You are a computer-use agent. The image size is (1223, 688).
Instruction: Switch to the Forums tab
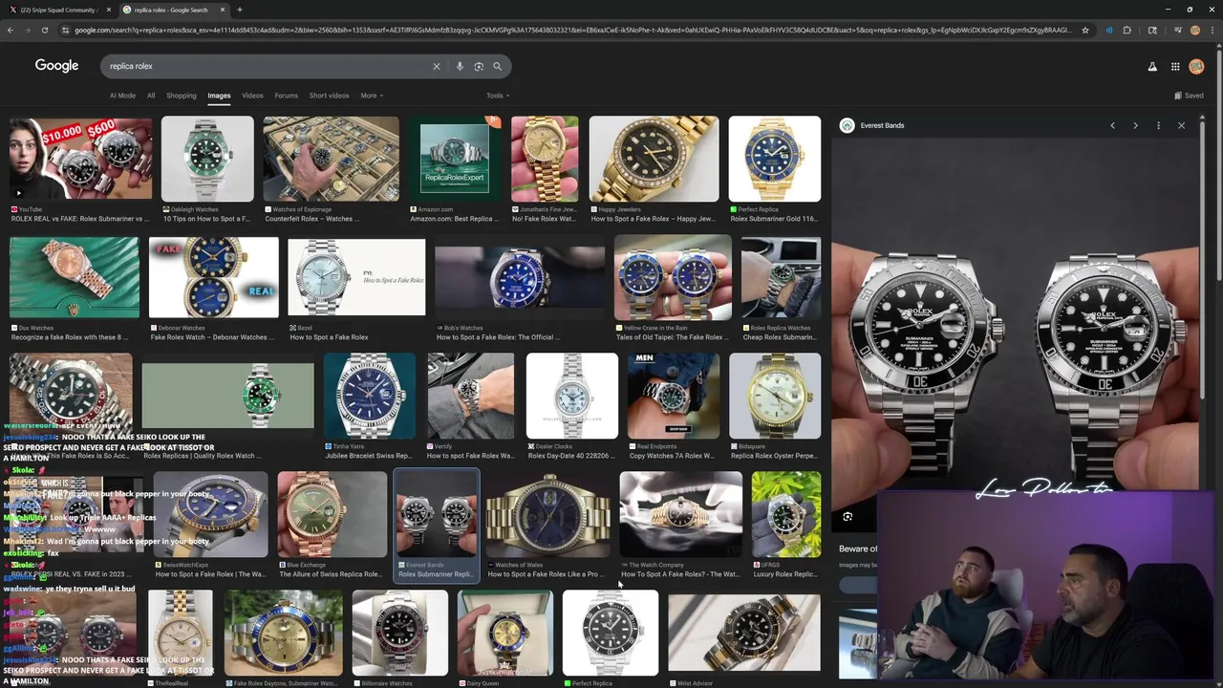pyautogui.click(x=286, y=96)
